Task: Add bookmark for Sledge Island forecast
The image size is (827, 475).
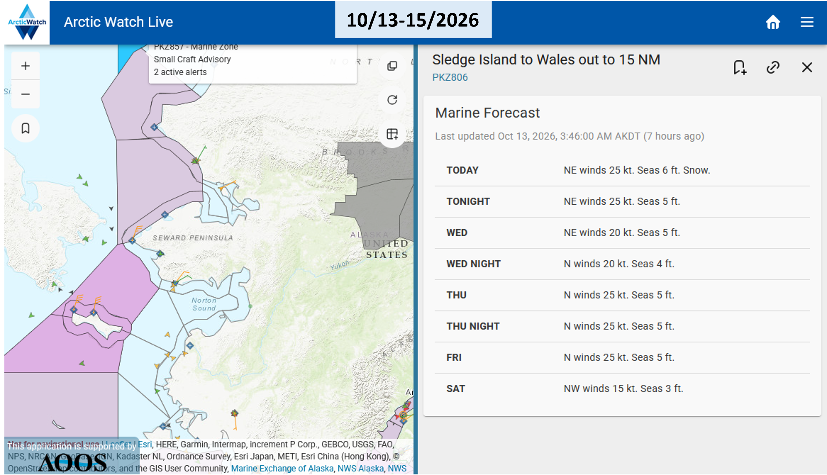Action: [x=739, y=67]
